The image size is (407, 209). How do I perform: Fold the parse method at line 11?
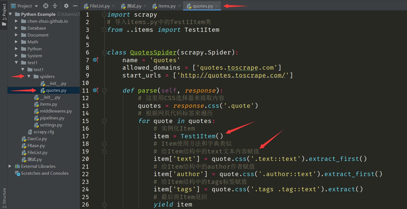point(104,90)
